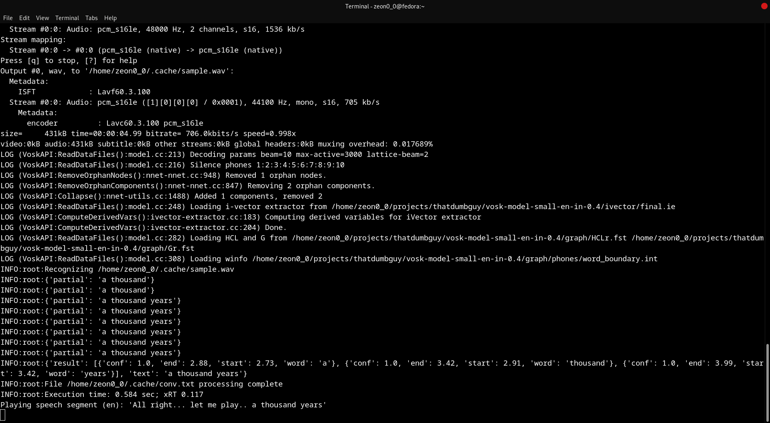770x423 pixels.
Task: Click 'INFO:root:Recognizing' sample.wav line
Action: [x=117, y=269]
